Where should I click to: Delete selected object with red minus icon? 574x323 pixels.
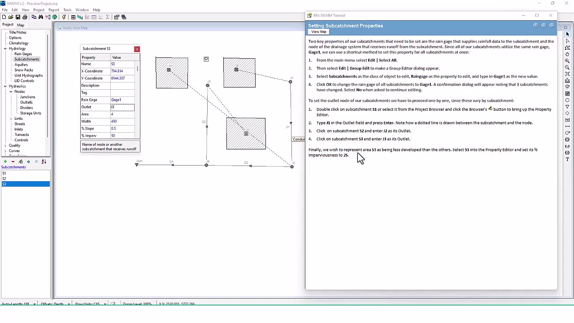(x=13, y=161)
